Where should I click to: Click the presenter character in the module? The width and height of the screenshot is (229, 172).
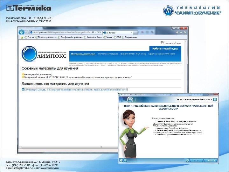pos(132,133)
